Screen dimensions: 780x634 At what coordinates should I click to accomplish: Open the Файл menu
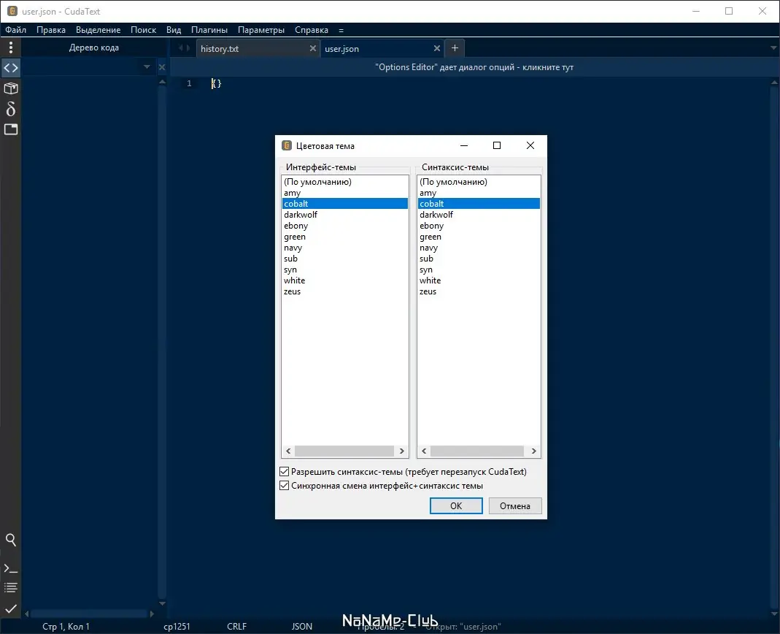16,30
